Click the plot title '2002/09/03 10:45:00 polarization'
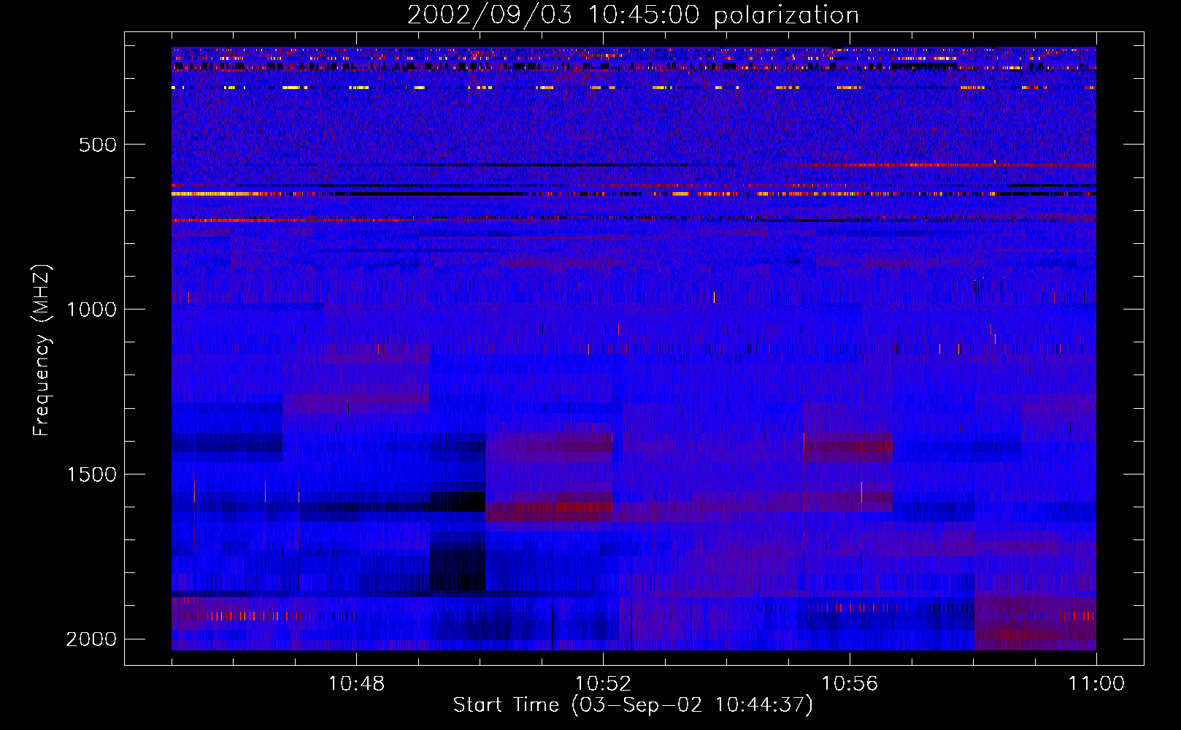The height and width of the screenshot is (730, 1181). pos(633,15)
